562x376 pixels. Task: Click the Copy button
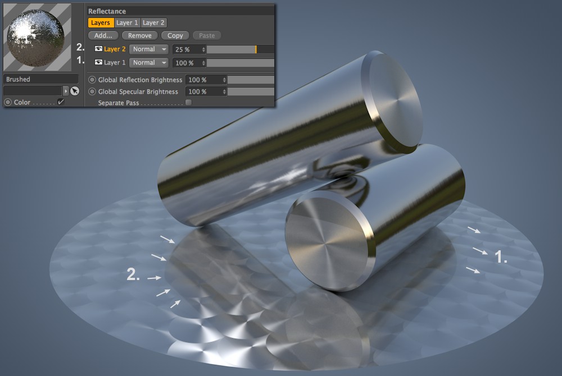coord(175,35)
